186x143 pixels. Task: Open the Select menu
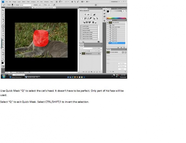24,2
